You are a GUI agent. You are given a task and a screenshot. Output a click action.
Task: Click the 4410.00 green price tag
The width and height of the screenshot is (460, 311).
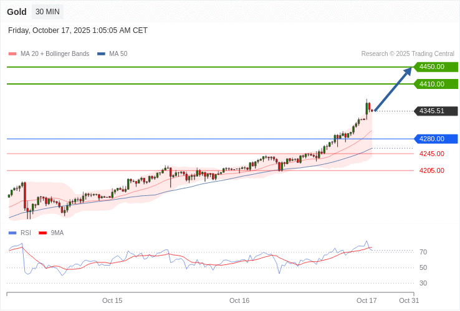coord(436,84)
